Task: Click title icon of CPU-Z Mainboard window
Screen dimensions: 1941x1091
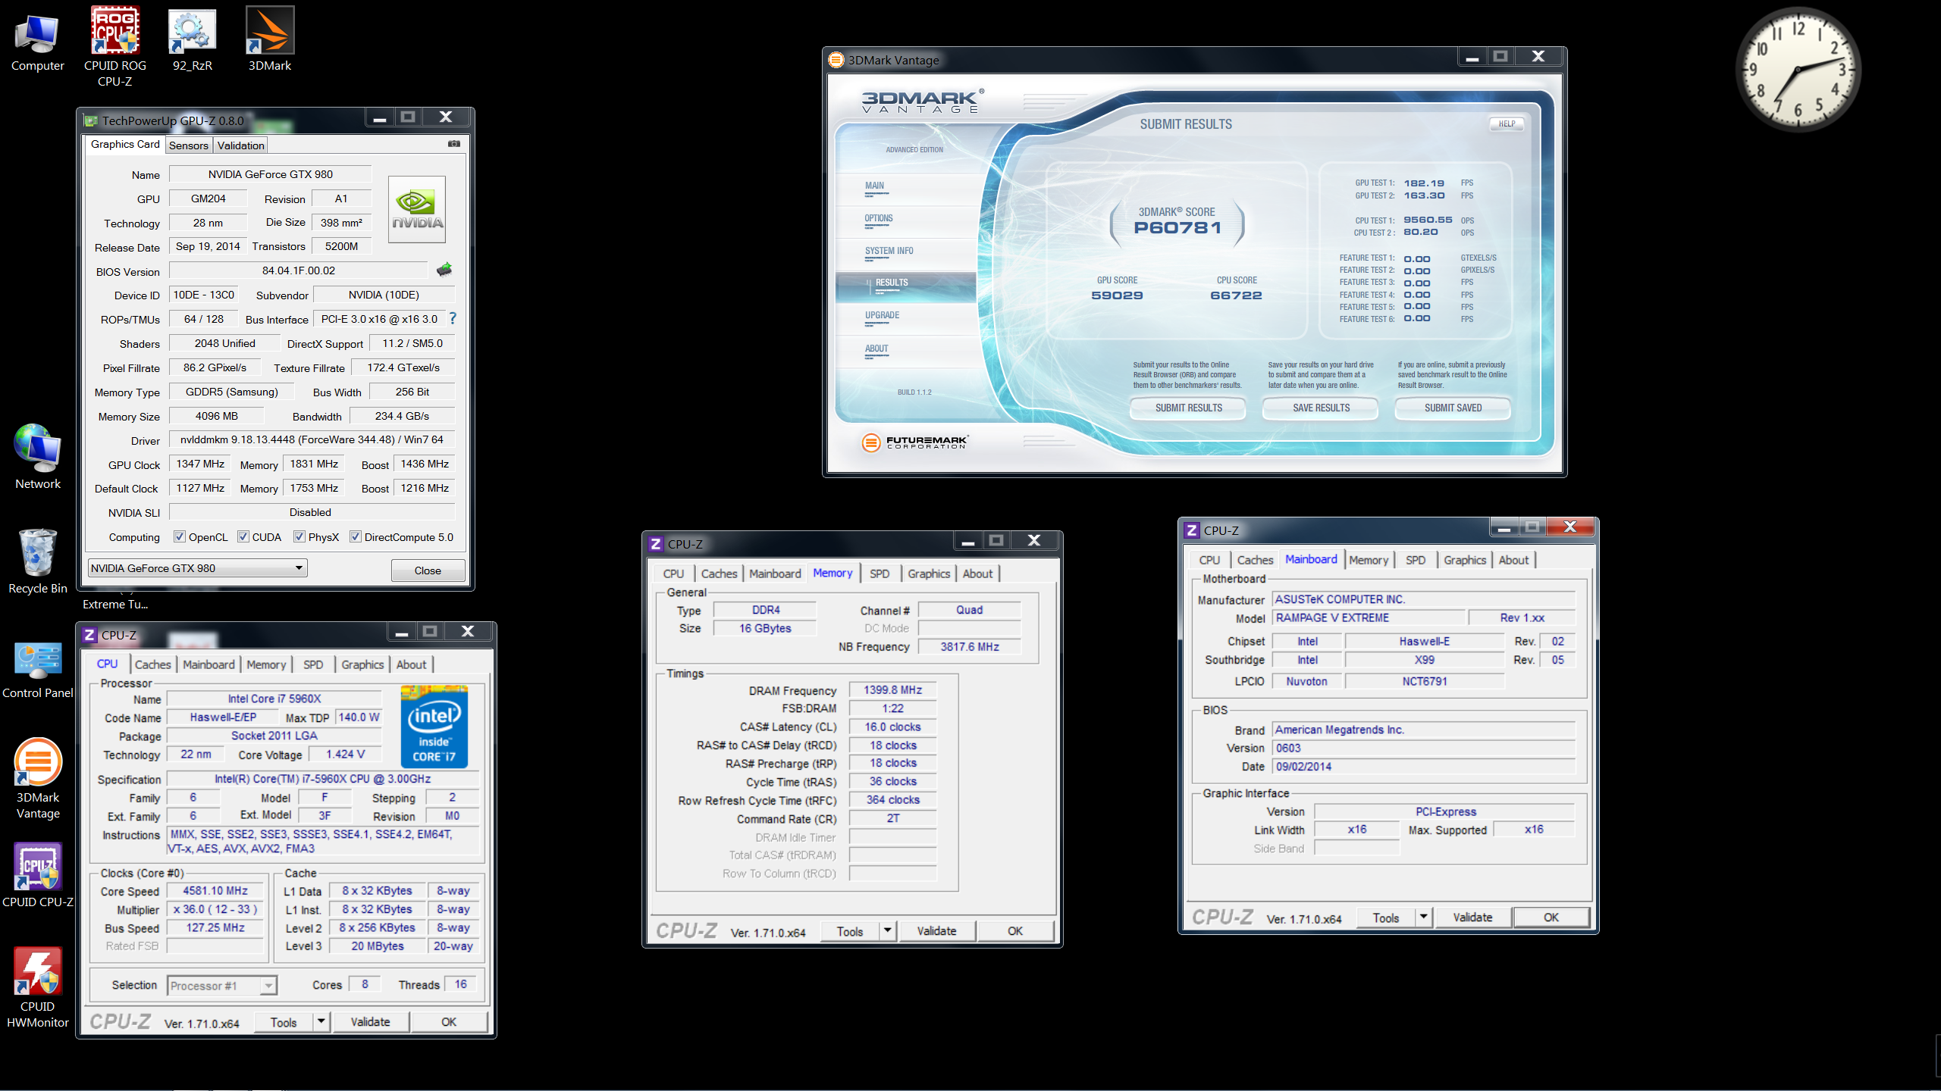Action: point(1192,530)
